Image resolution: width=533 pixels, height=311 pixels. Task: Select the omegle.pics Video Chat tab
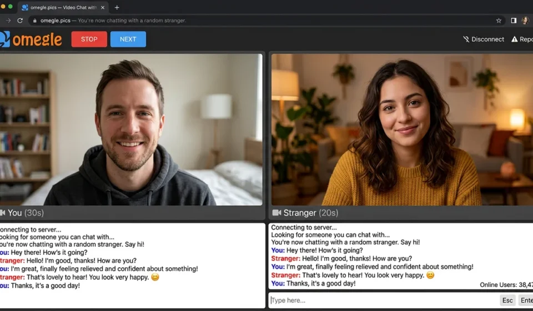(x=63, y=7)
